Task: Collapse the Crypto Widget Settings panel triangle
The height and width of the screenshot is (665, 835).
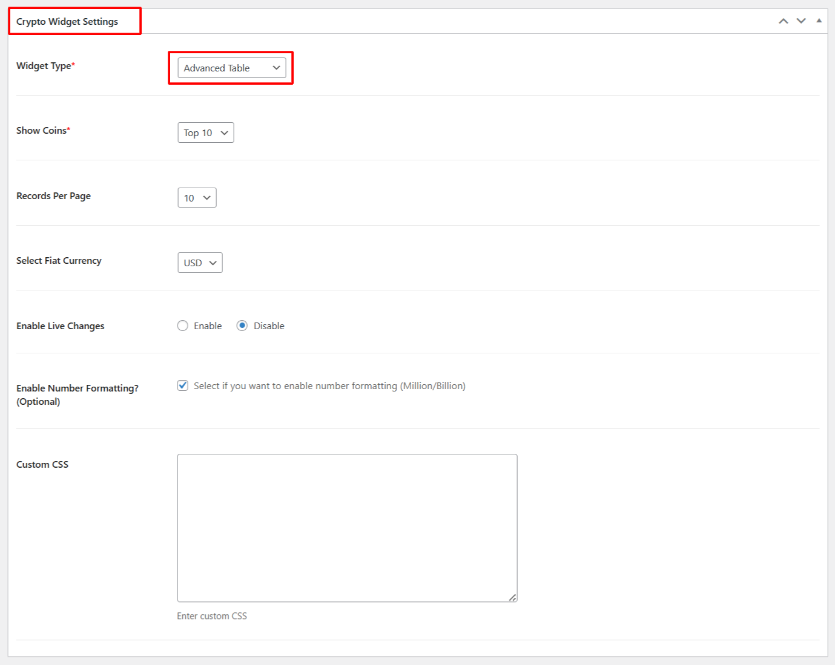Action: point(819,21)
